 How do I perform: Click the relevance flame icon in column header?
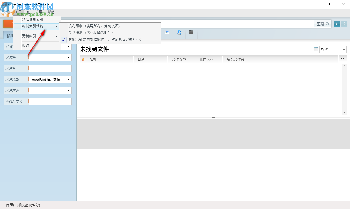pyautogui.click(x=83, y=59)
